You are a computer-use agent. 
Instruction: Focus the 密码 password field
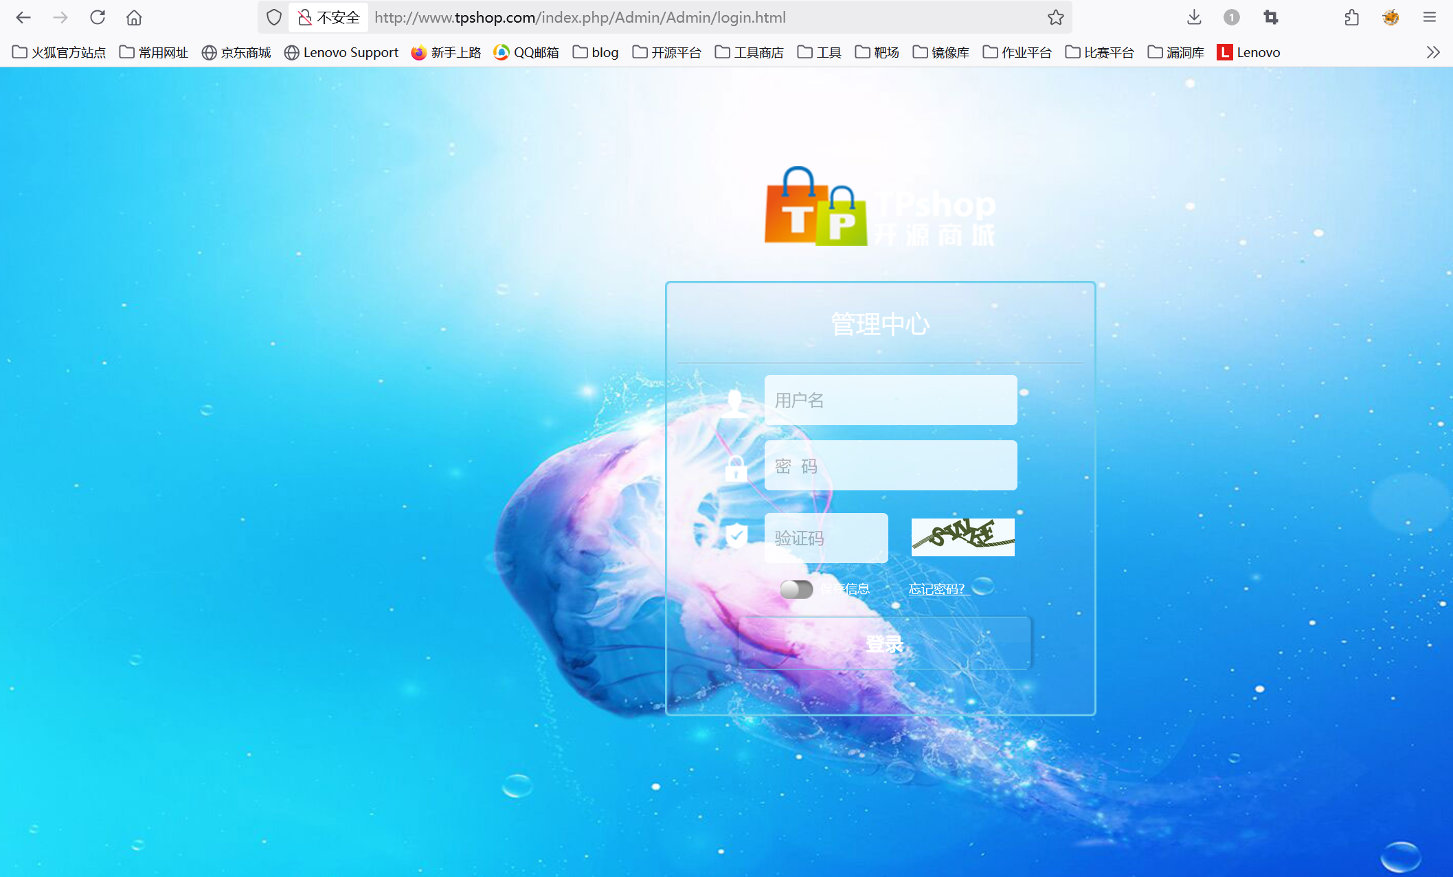pyautogui.click(x=890, y=466)
